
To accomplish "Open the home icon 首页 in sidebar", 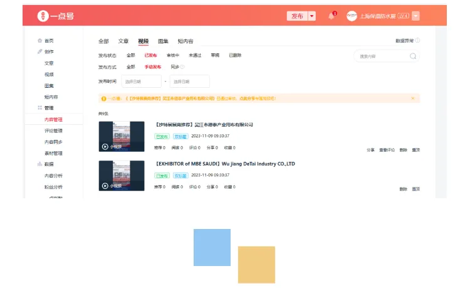I will click(x=39, y=41).
